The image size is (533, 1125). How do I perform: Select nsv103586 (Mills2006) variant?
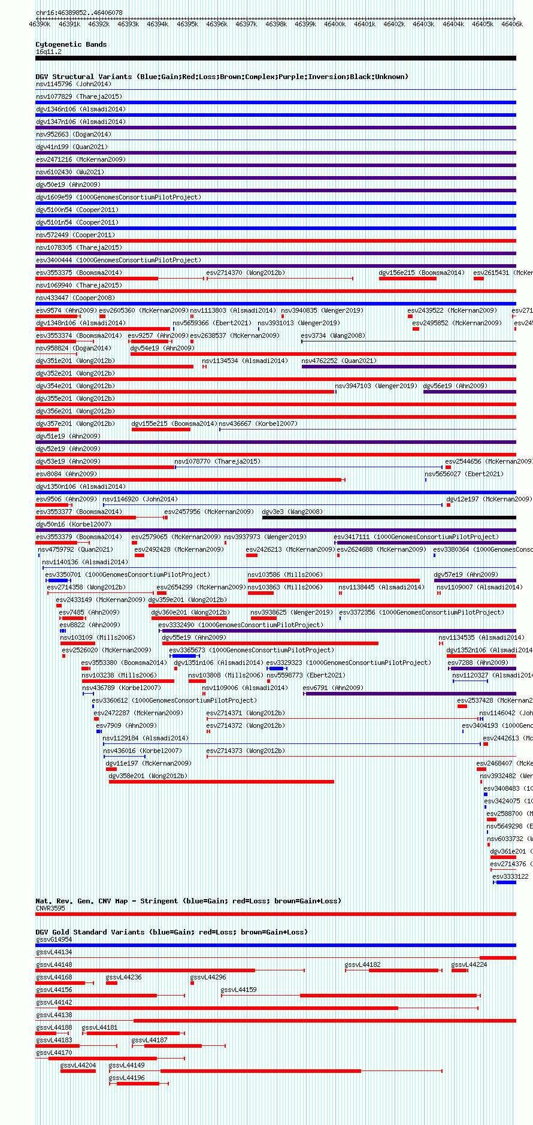285,574
